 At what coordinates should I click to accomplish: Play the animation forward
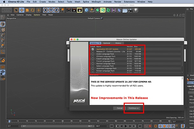pos(126,126)
